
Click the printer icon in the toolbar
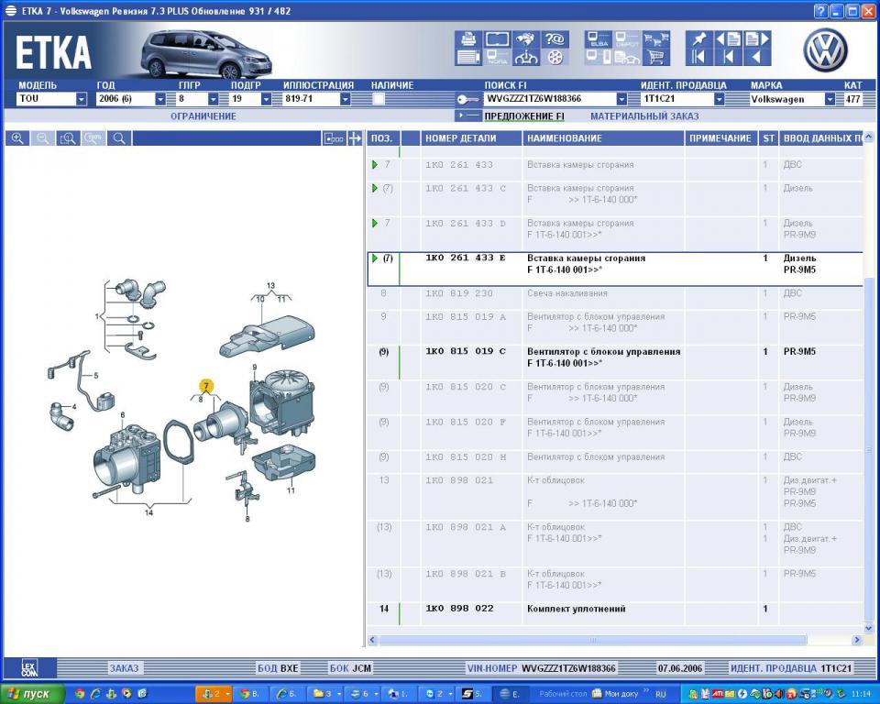(x=468, y=38)
